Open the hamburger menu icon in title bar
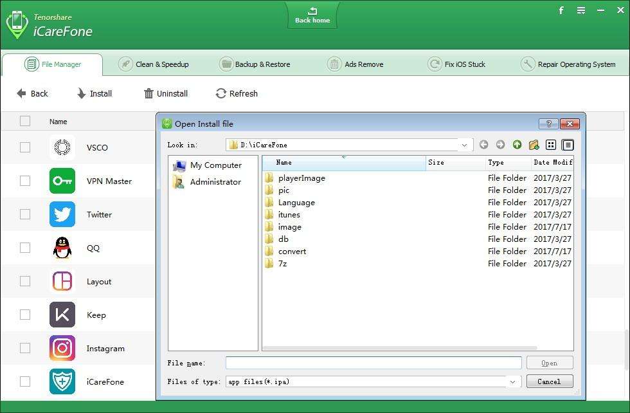The width and height of the screenshot is (630, 413). (x=581, y=10)
